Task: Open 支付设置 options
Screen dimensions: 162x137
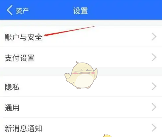Action: pyautogui.click(x=81, y=57)
